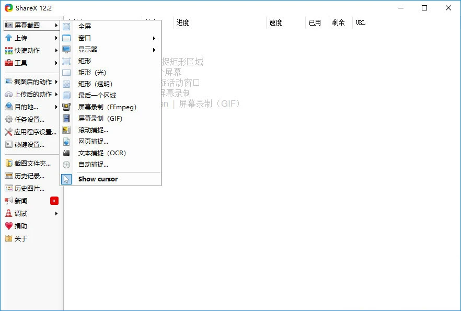
Task: Open 截图文件夹... in sidebar
Action: tap(31, 163)
